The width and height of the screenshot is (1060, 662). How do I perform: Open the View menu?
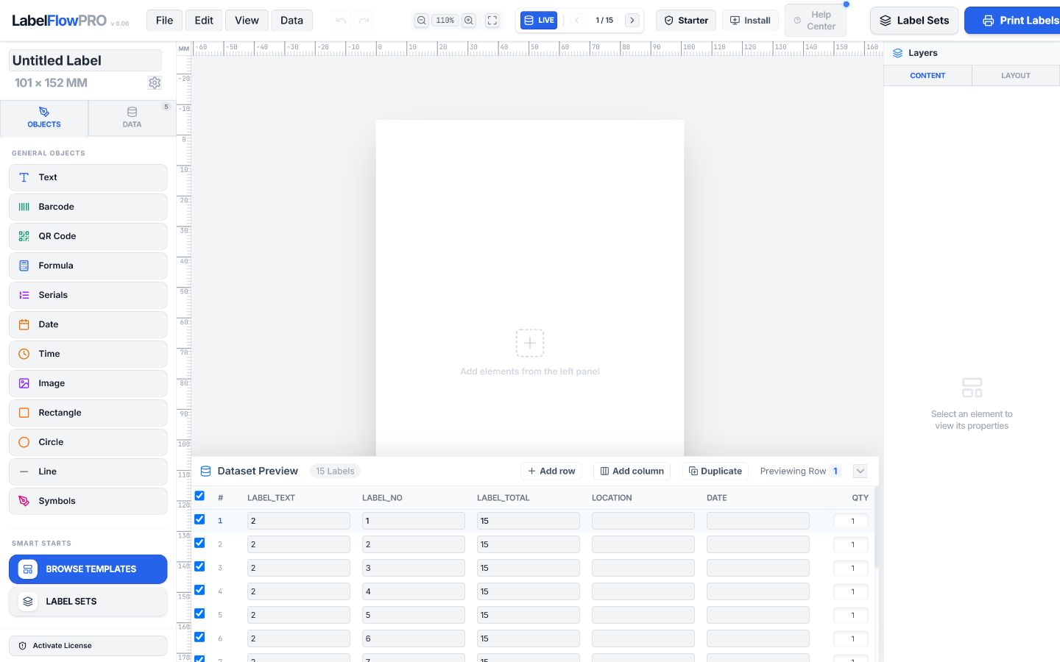tap(247, 21)
